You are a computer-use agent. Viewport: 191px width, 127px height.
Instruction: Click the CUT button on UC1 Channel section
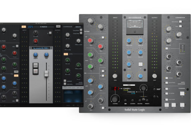tap(174, 105)
